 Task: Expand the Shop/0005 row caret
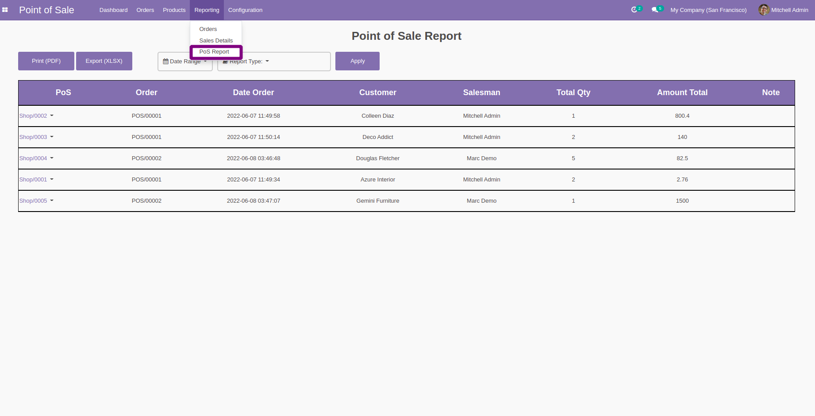pyautogui.click(x=52, y=200)
